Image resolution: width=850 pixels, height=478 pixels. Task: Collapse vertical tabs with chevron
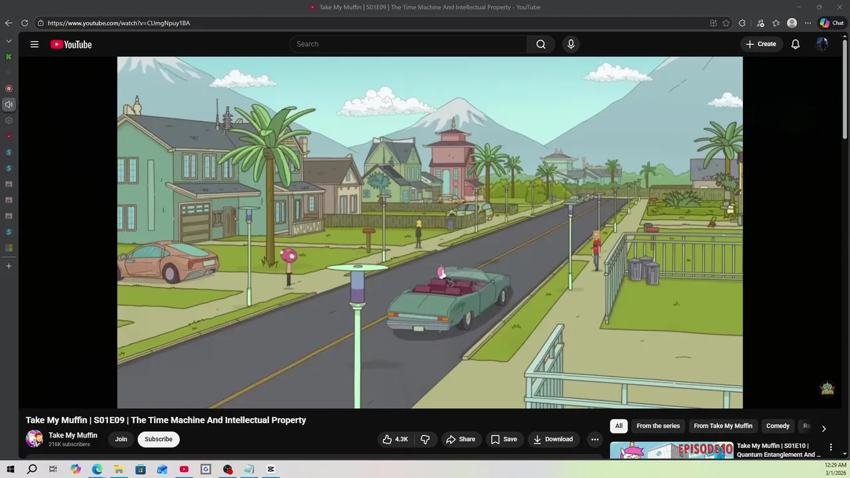tap(9, 41)
